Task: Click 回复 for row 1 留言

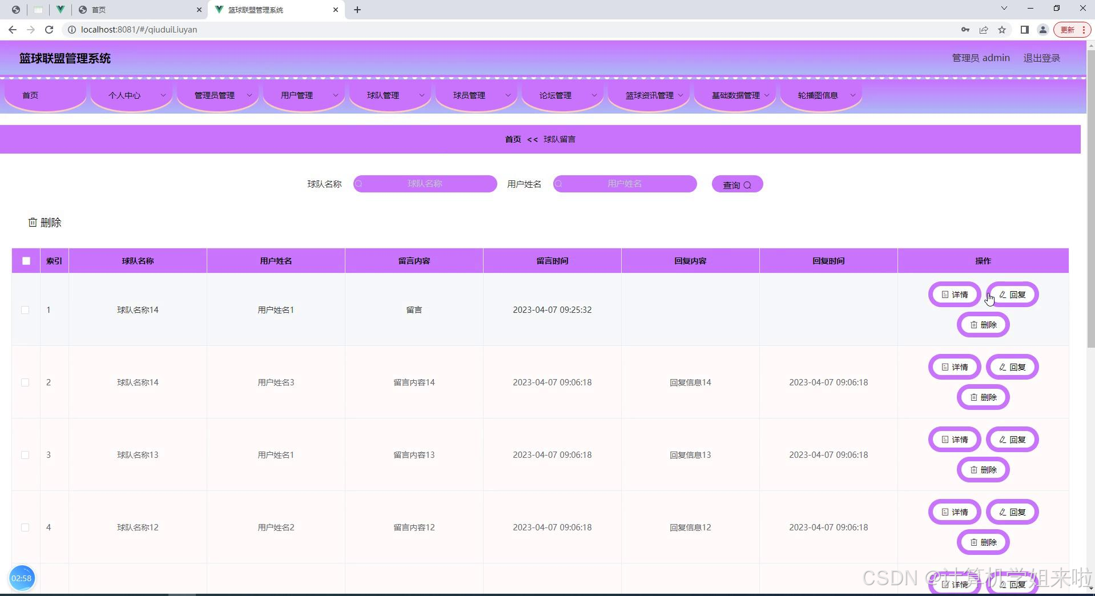Action: point(1012,295)
